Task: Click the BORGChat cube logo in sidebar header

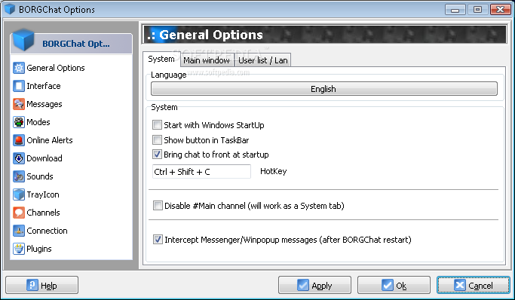Action: coord(23,40)
